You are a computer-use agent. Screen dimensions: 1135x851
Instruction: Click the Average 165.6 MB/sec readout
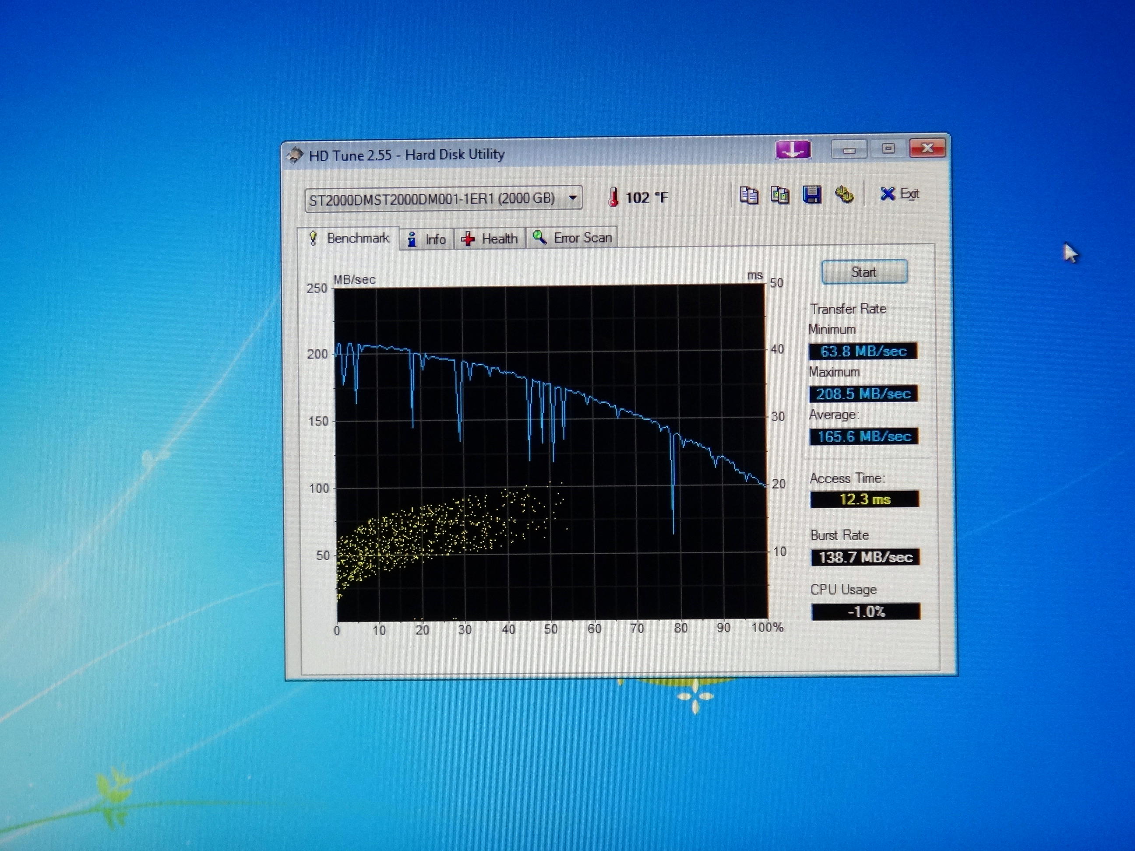click(x=864, y=436)
